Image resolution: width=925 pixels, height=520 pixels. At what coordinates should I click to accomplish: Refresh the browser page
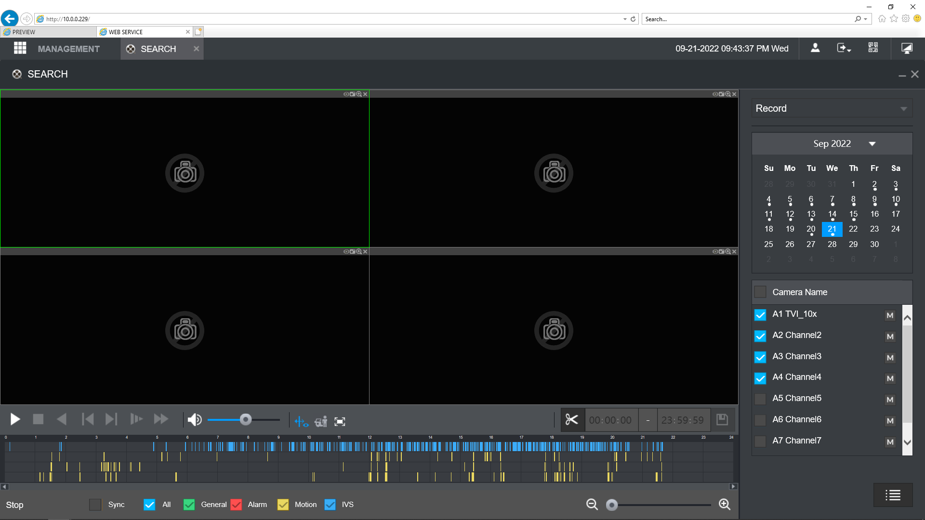tap(633, 19)
